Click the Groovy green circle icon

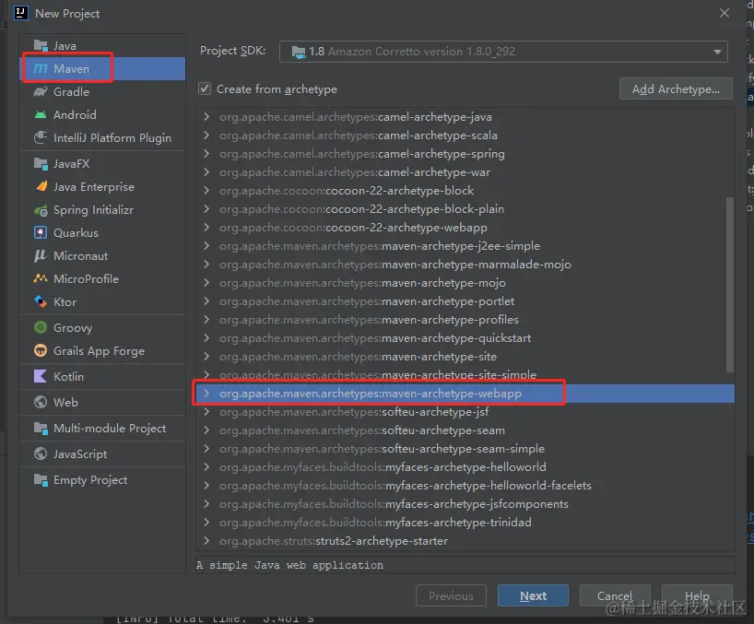(41, 327)
